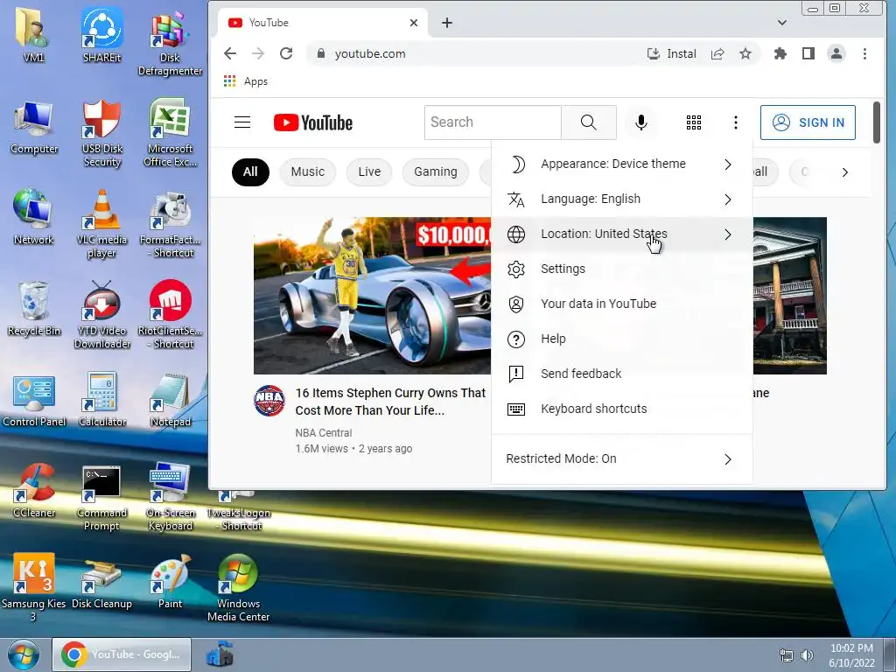
Task: Click the YouTube logo
Action: point(313,122)
